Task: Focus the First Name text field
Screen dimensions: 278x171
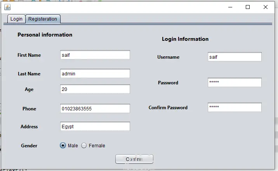Action: pos(95,55)
